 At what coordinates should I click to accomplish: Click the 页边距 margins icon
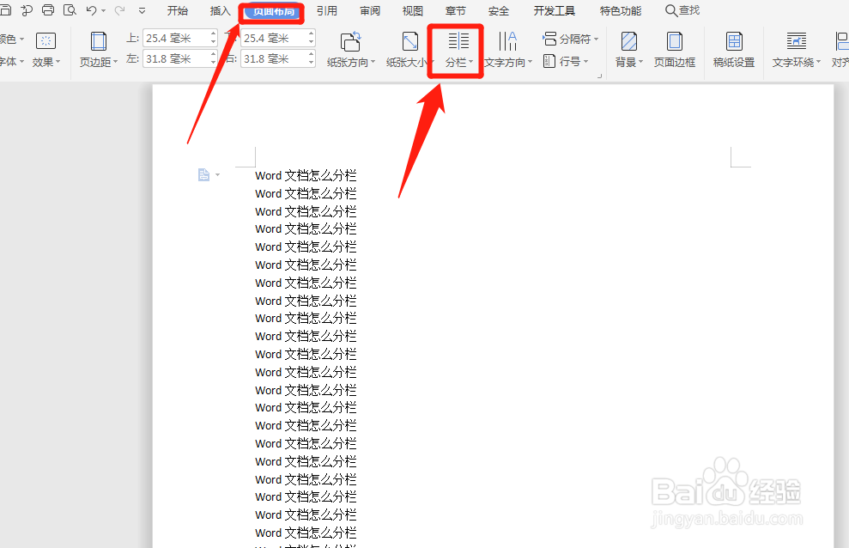click(98, 41)
